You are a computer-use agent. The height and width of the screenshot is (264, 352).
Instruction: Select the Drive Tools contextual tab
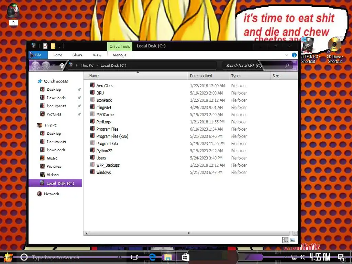click(x=120, y=46)
